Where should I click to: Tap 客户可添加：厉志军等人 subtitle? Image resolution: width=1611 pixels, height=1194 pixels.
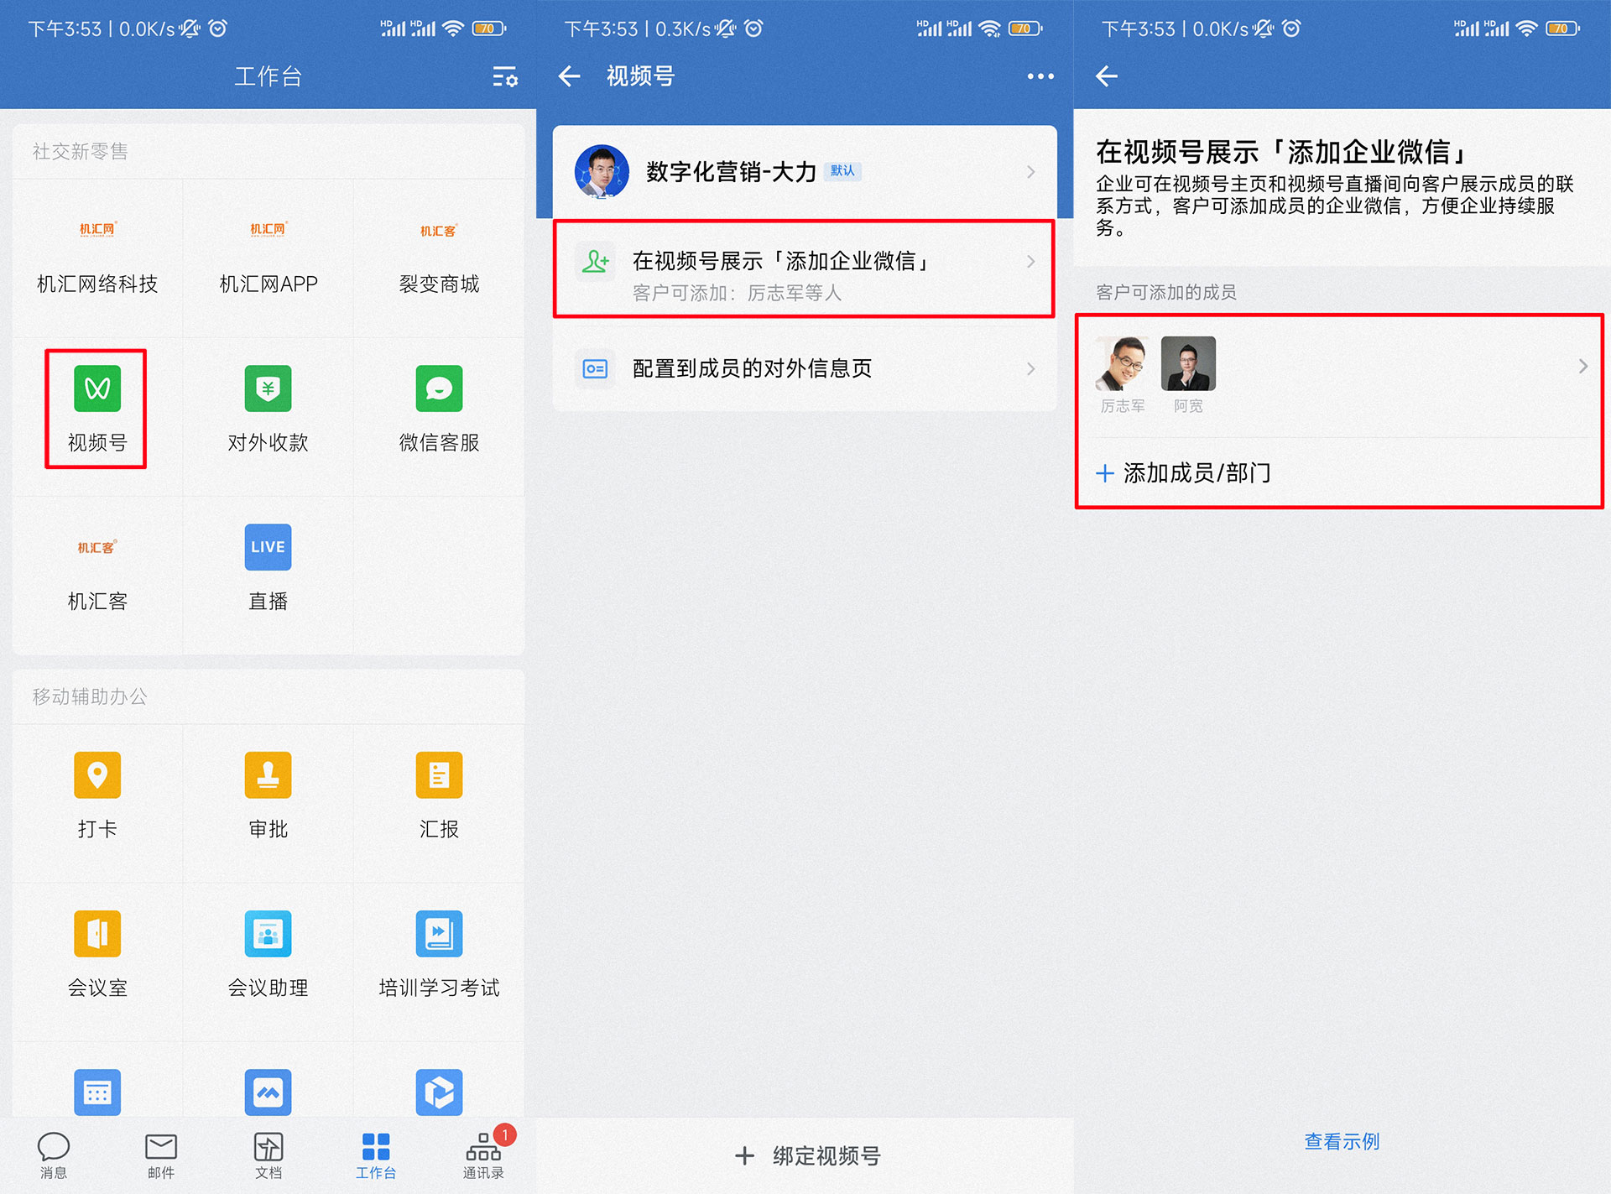737,293
